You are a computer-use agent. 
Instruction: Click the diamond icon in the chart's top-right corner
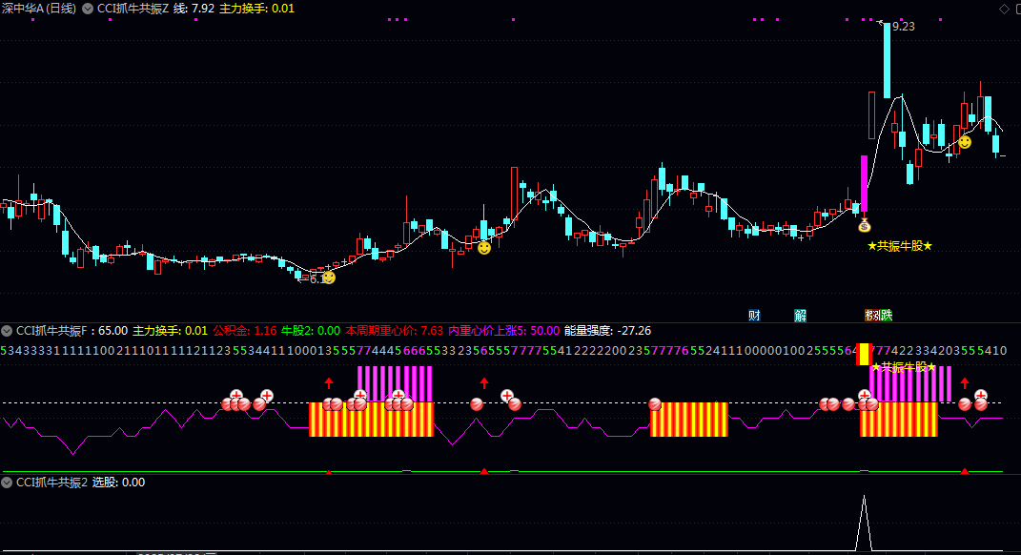[x=1004, y=9]
